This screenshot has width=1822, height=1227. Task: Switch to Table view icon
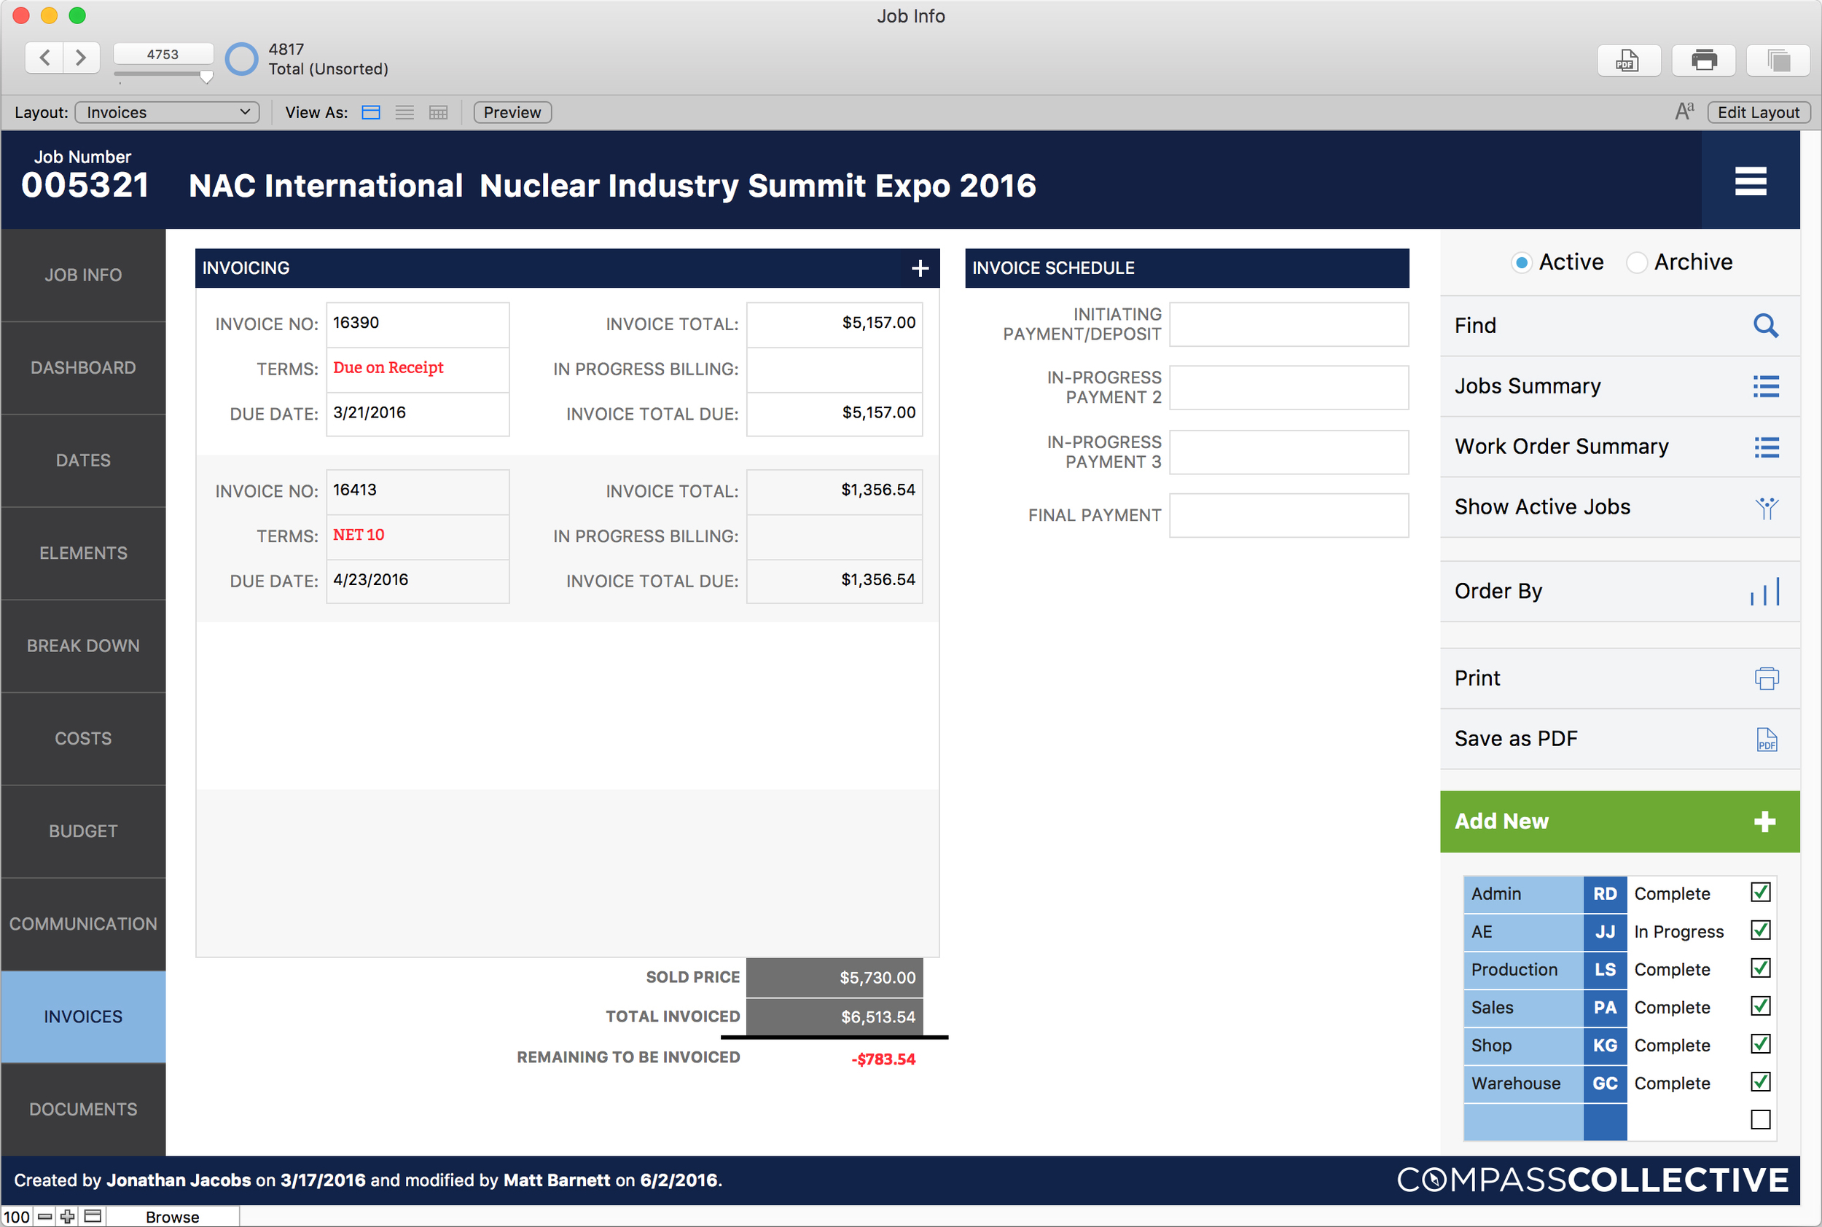pos(438,113)
